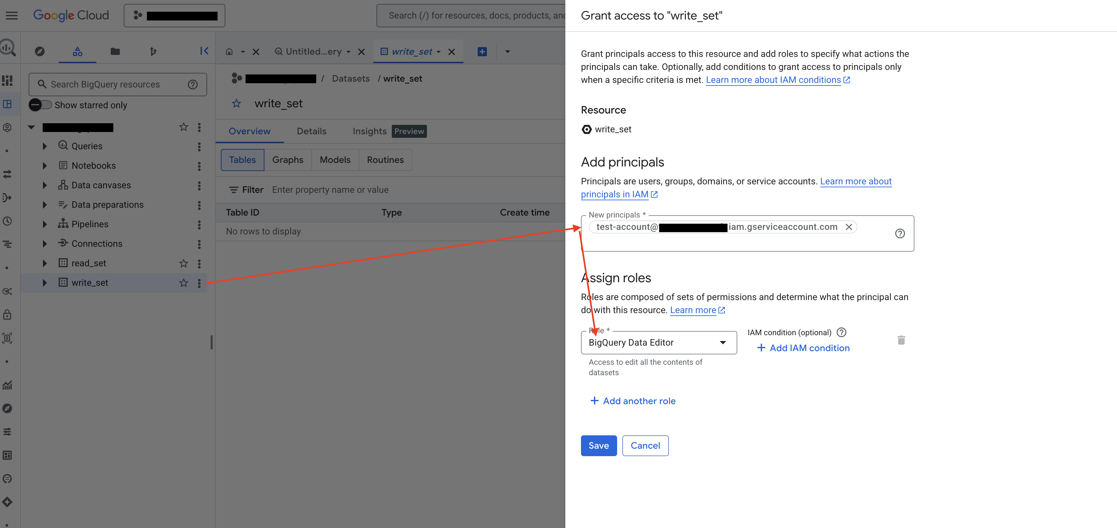Image resolution: width=1117 pixels, height=528 pixels.
Task: Open the main navigation hamburger menu
Action: click(x=12, y=16)
